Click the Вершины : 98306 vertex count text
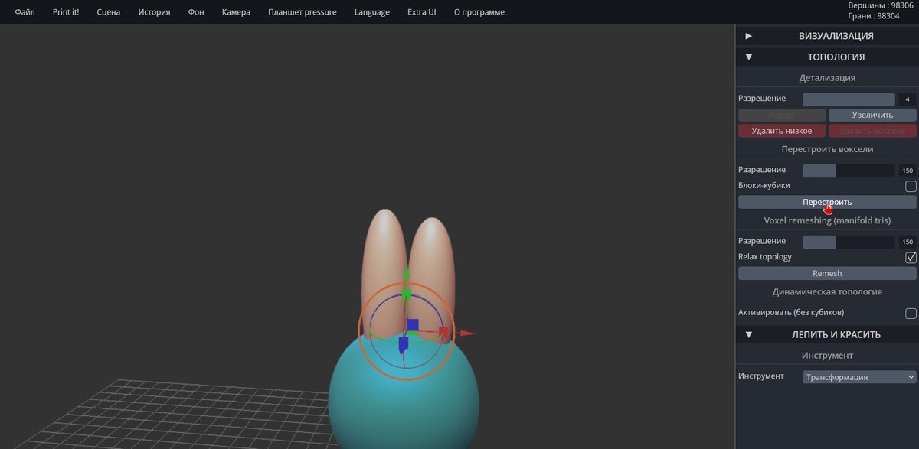 click(x=880, y=5)
